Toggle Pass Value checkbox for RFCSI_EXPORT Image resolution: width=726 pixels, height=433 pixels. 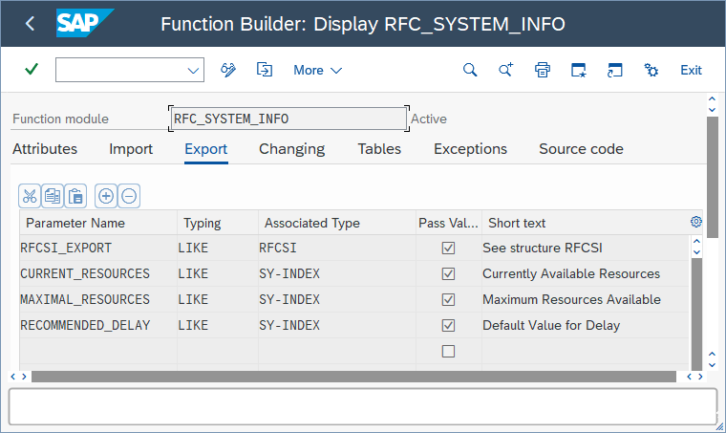pyautogui.click(x=448, y=249)
